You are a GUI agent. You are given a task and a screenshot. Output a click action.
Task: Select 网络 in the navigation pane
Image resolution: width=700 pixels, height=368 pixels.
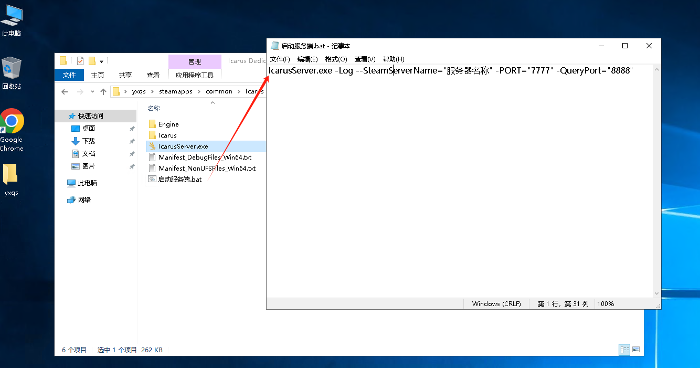[x=84, y=200]
